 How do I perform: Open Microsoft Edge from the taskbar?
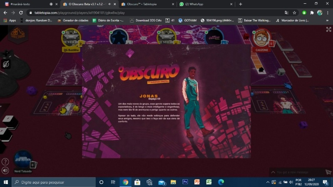[x=221, y=182]
